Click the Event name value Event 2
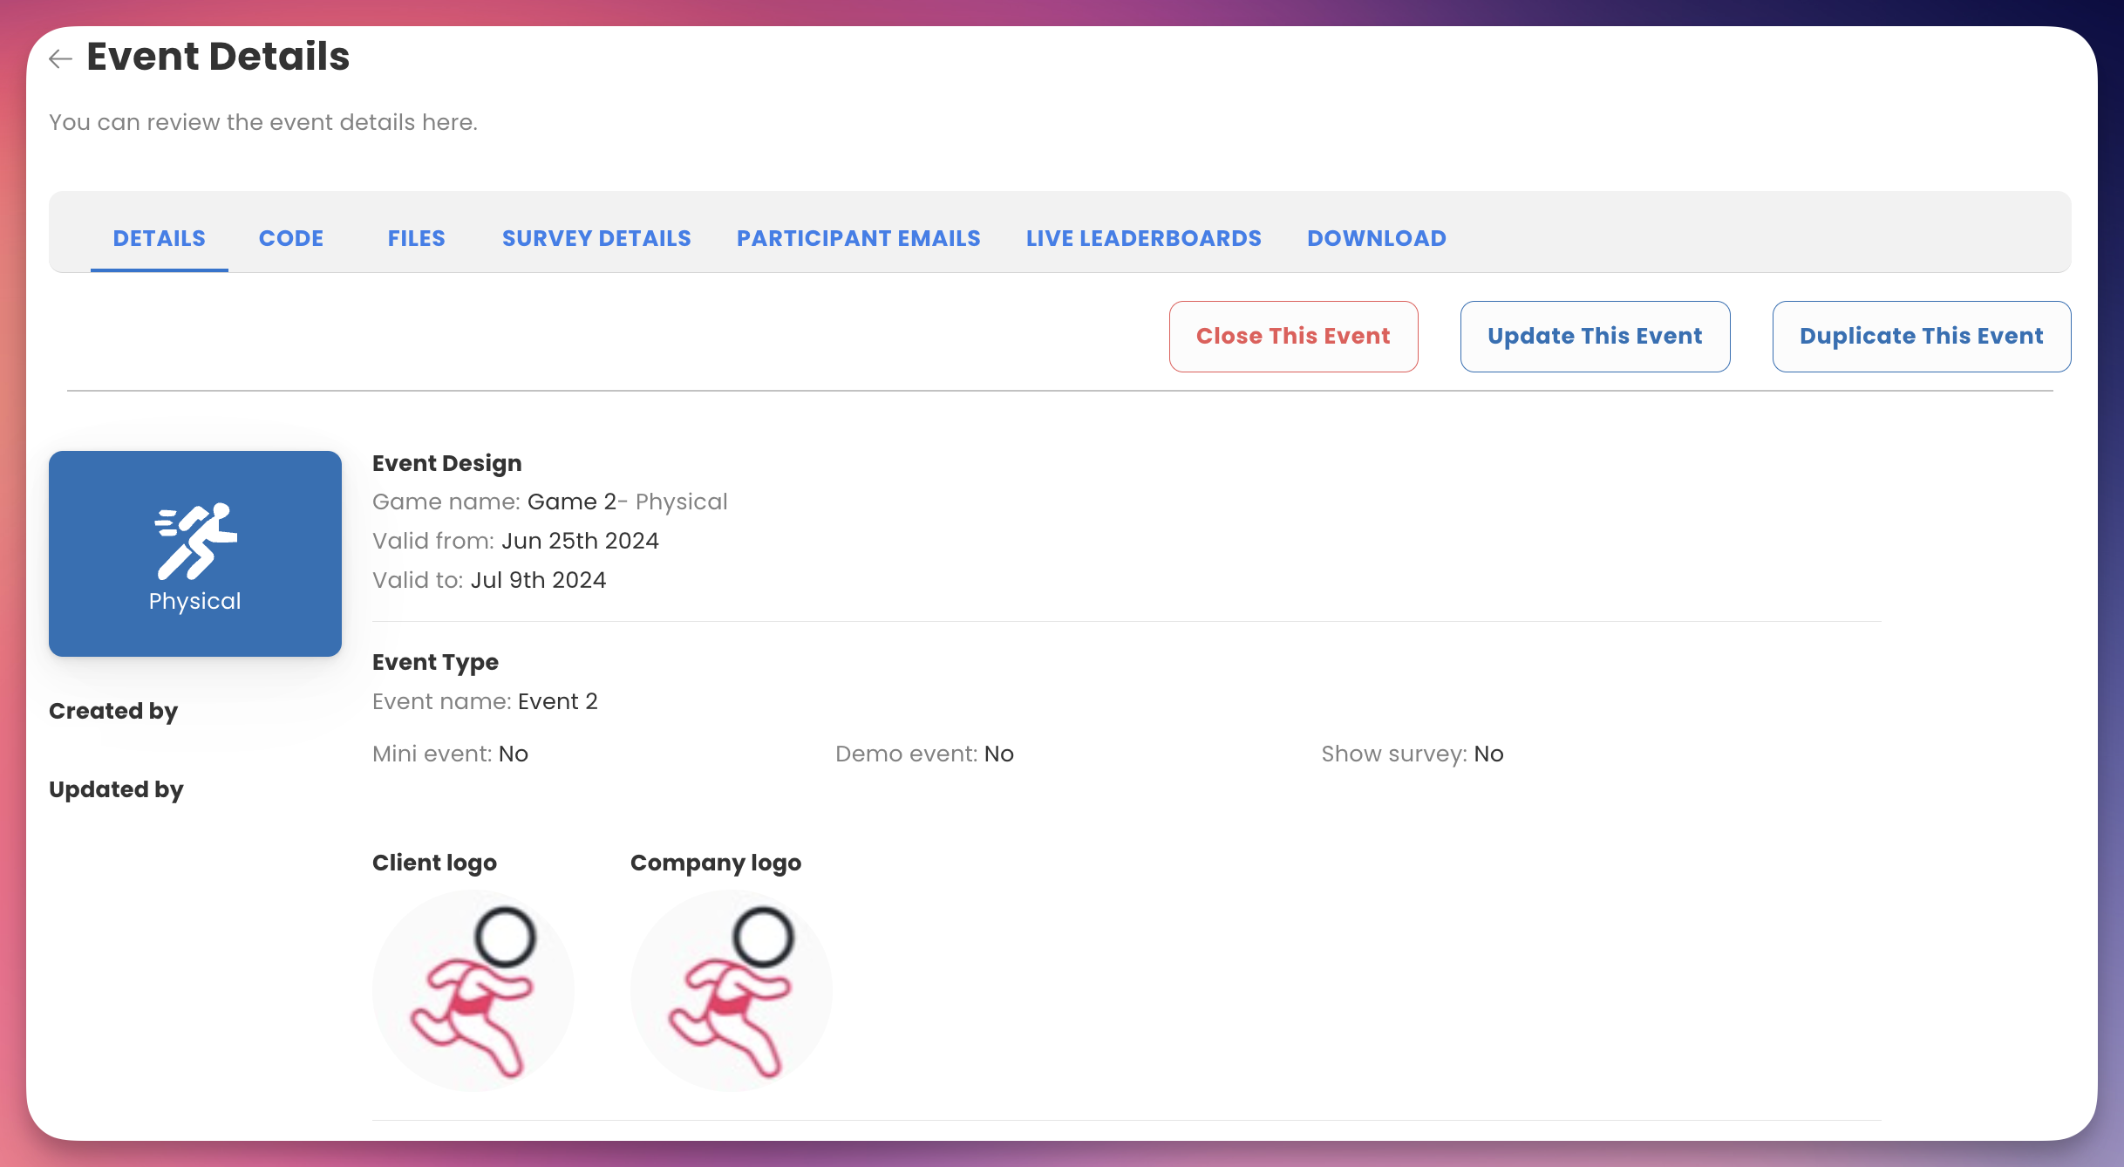 click(x=557, y=701)
